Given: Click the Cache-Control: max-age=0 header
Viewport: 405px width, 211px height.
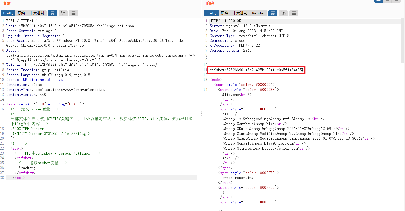Looking at the screenshot, I should [x=31, y=31].
